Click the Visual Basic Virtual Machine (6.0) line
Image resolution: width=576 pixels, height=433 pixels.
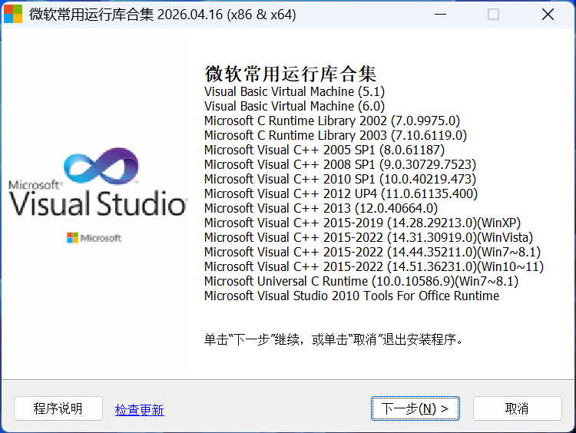294,106
